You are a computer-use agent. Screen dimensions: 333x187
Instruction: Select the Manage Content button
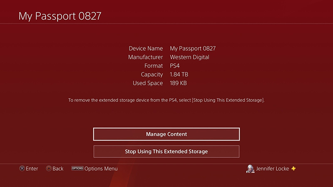(166, 134)
